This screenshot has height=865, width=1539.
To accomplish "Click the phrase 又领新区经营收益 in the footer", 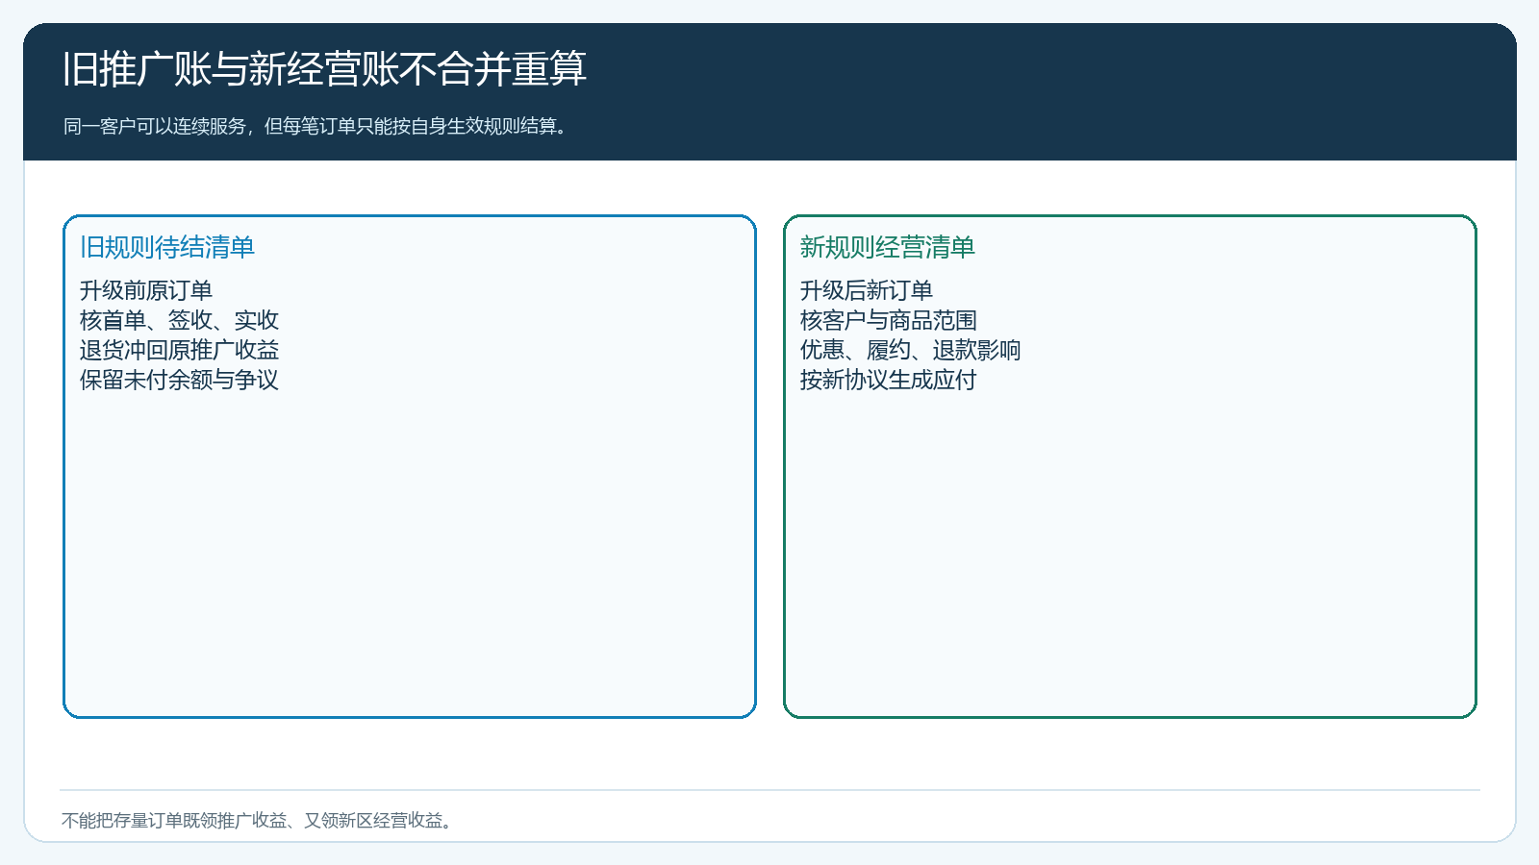I will [x=374, y=820].
